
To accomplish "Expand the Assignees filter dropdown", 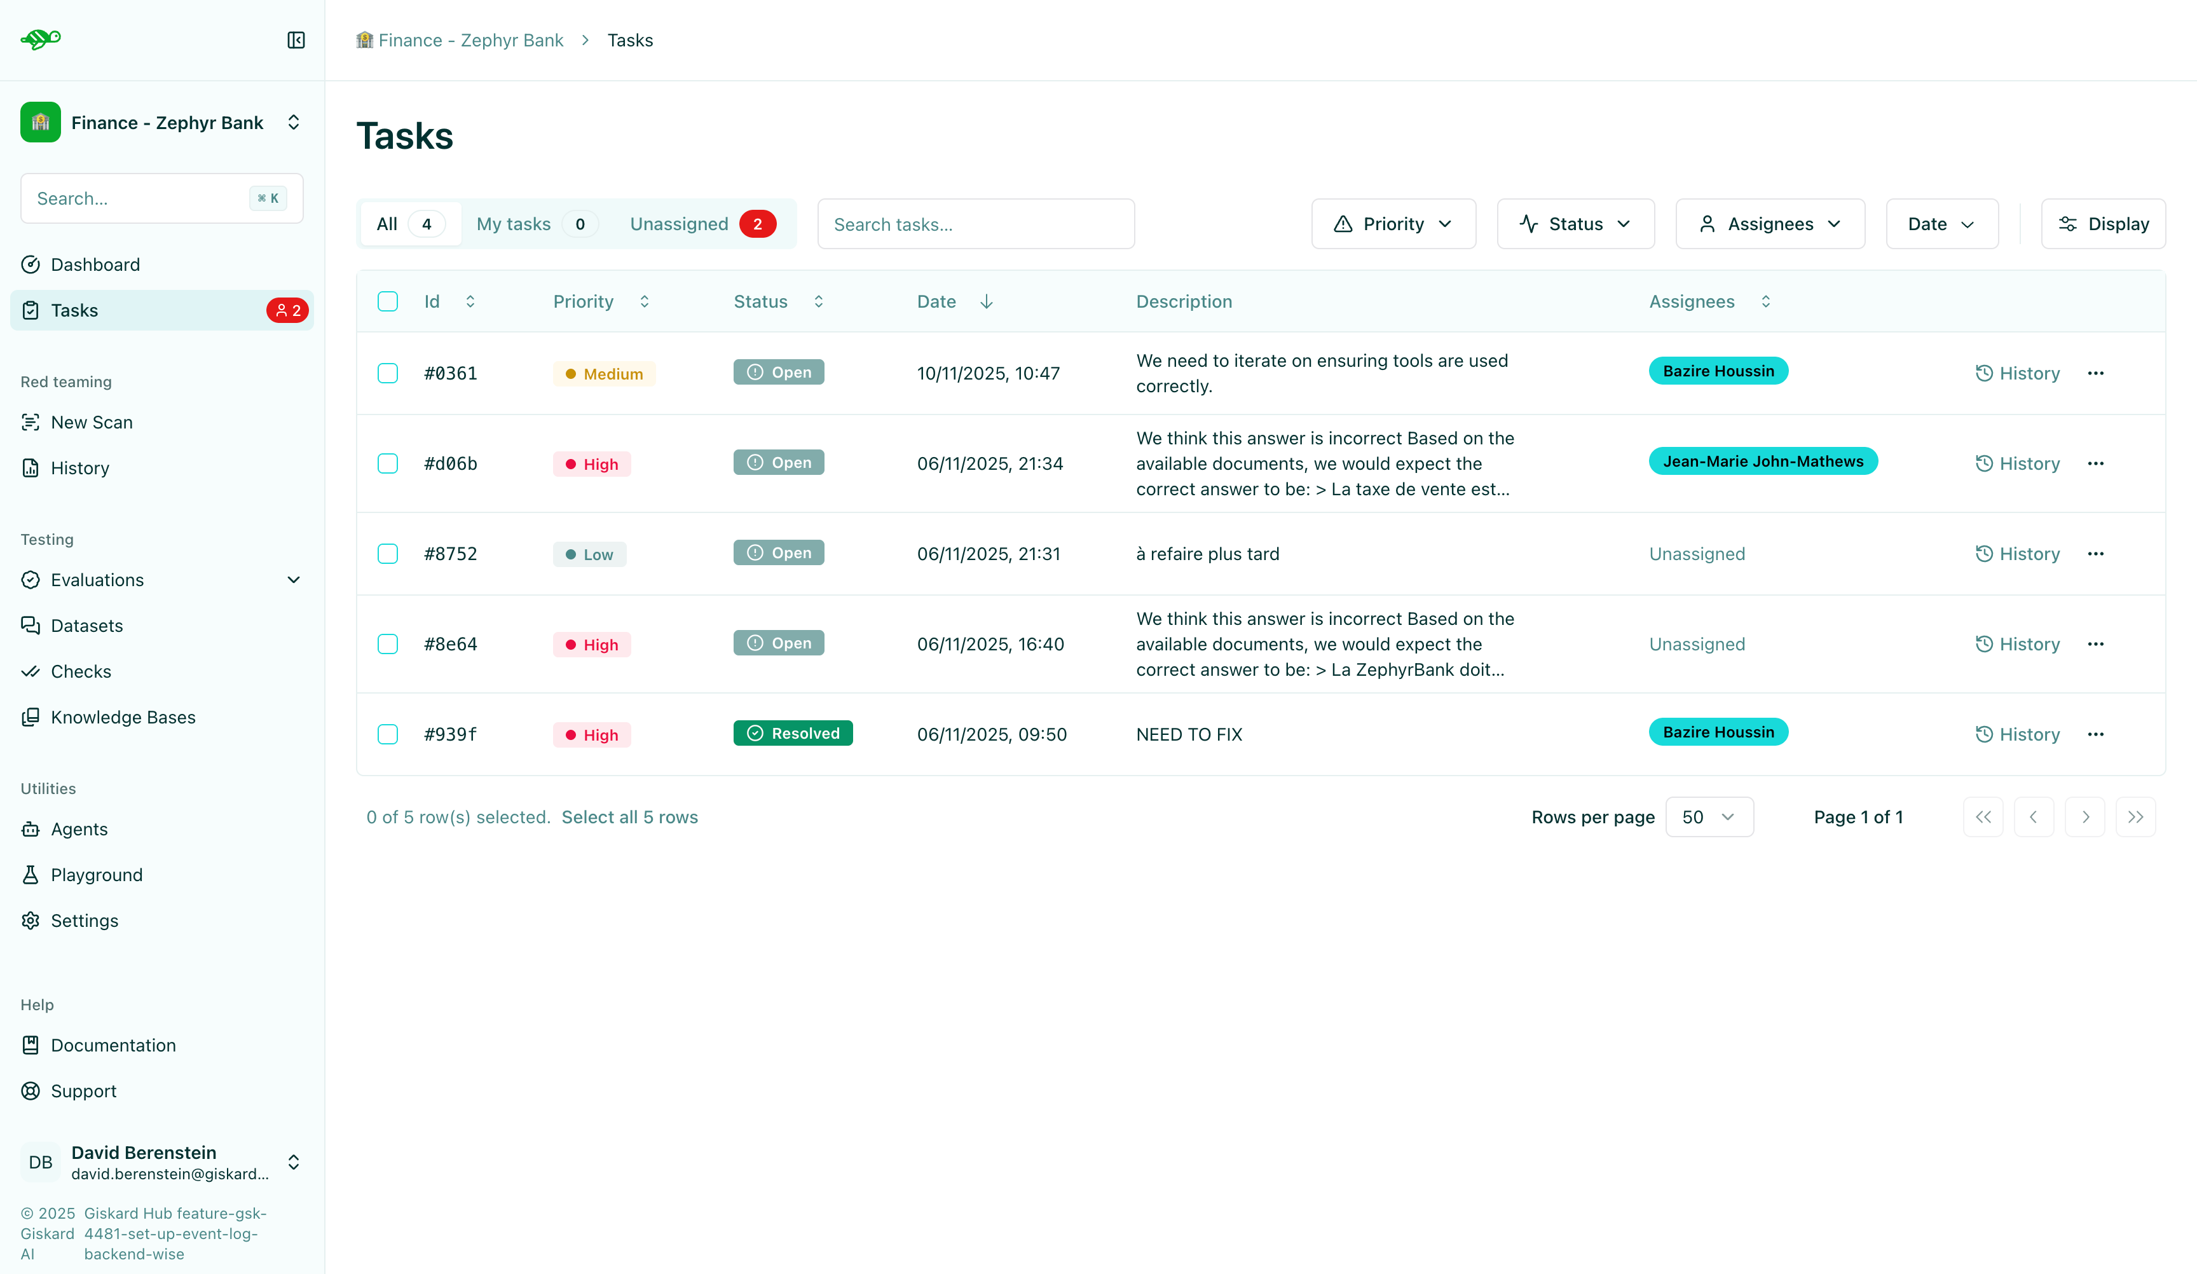I will tap(1770, 223).
